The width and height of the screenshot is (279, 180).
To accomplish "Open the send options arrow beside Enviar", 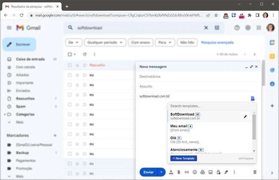I will click(161, 172).
